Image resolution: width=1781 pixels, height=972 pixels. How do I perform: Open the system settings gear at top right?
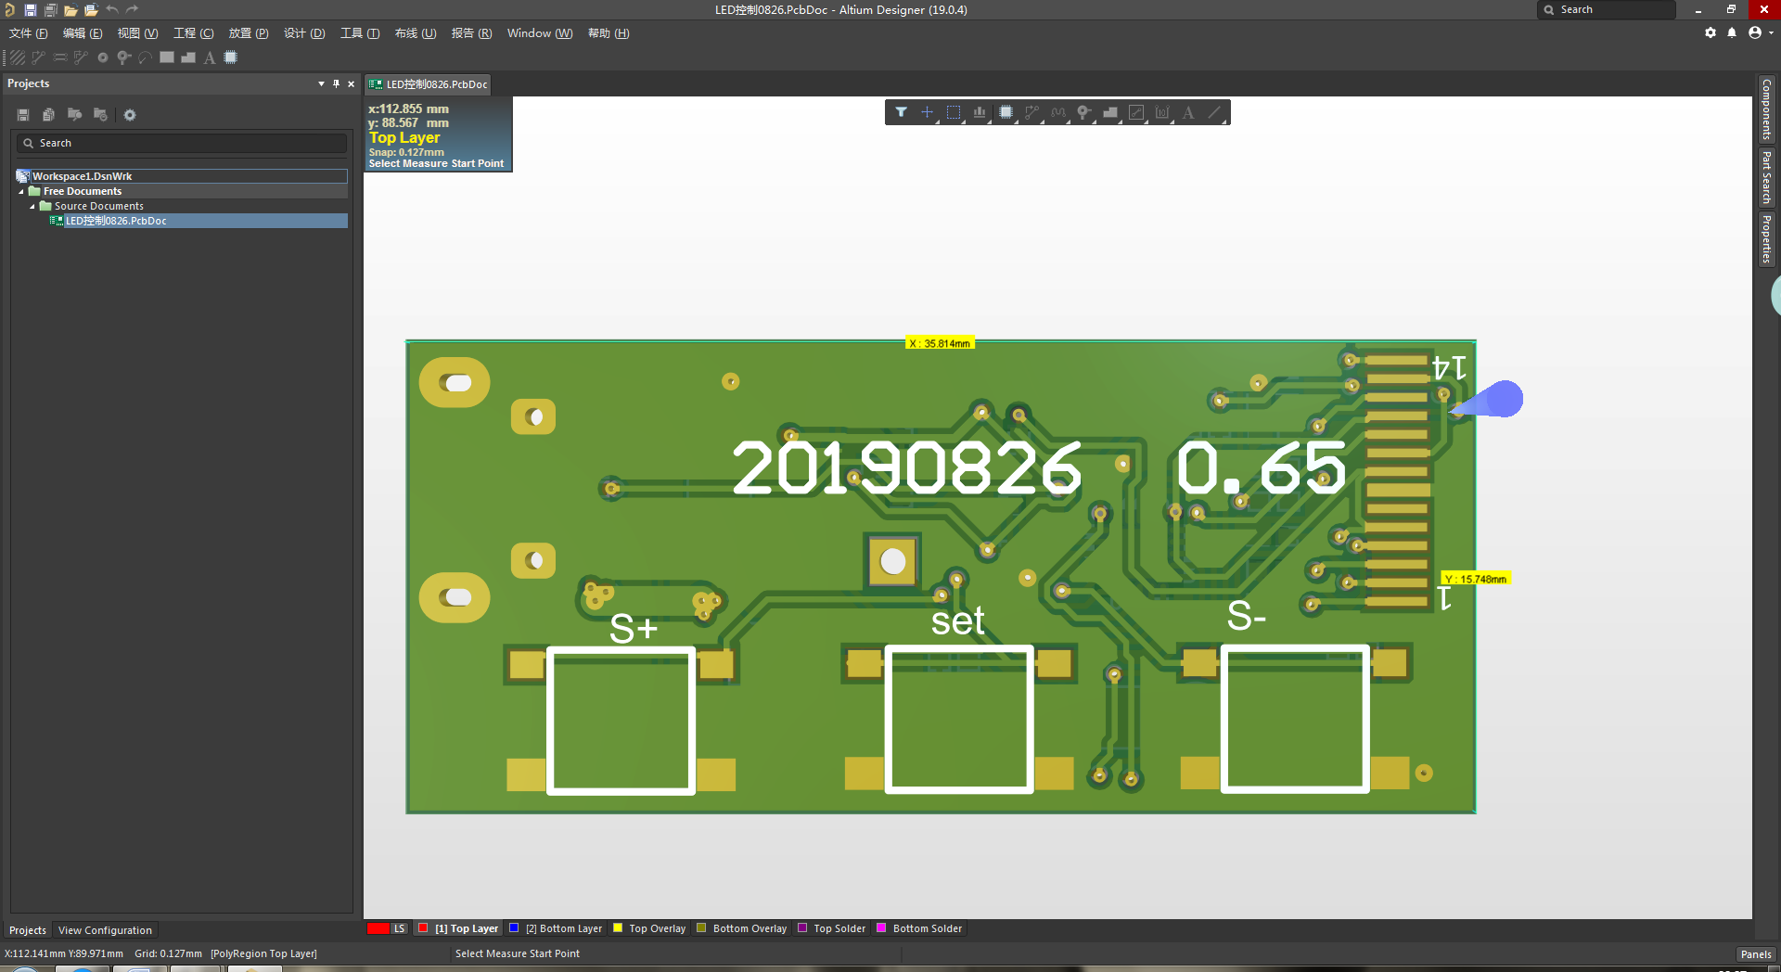(1711, 32)
